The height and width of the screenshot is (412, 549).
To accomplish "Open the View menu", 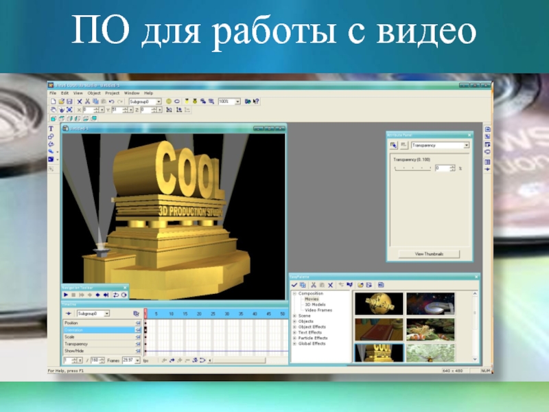I will click(x=78, y=93).
